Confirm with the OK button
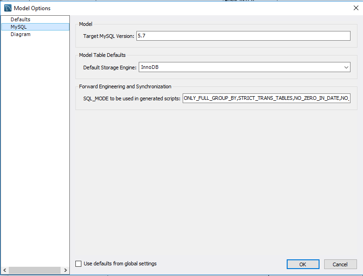 point(303,264)
